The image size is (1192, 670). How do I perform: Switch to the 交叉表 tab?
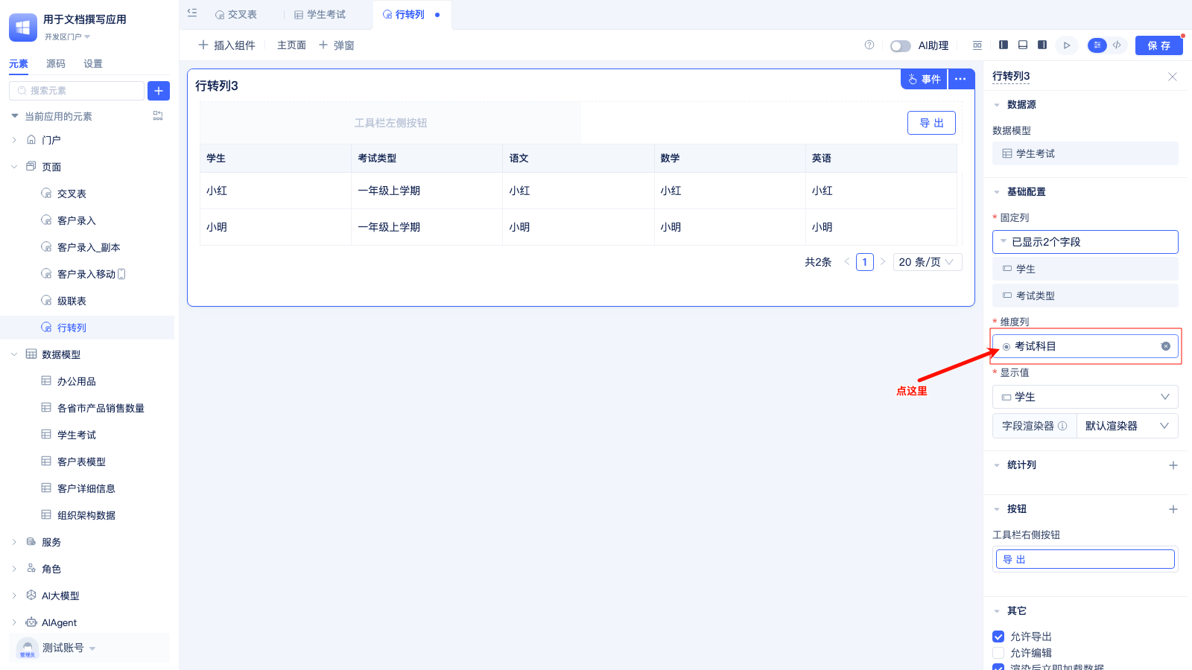[236, 15]
